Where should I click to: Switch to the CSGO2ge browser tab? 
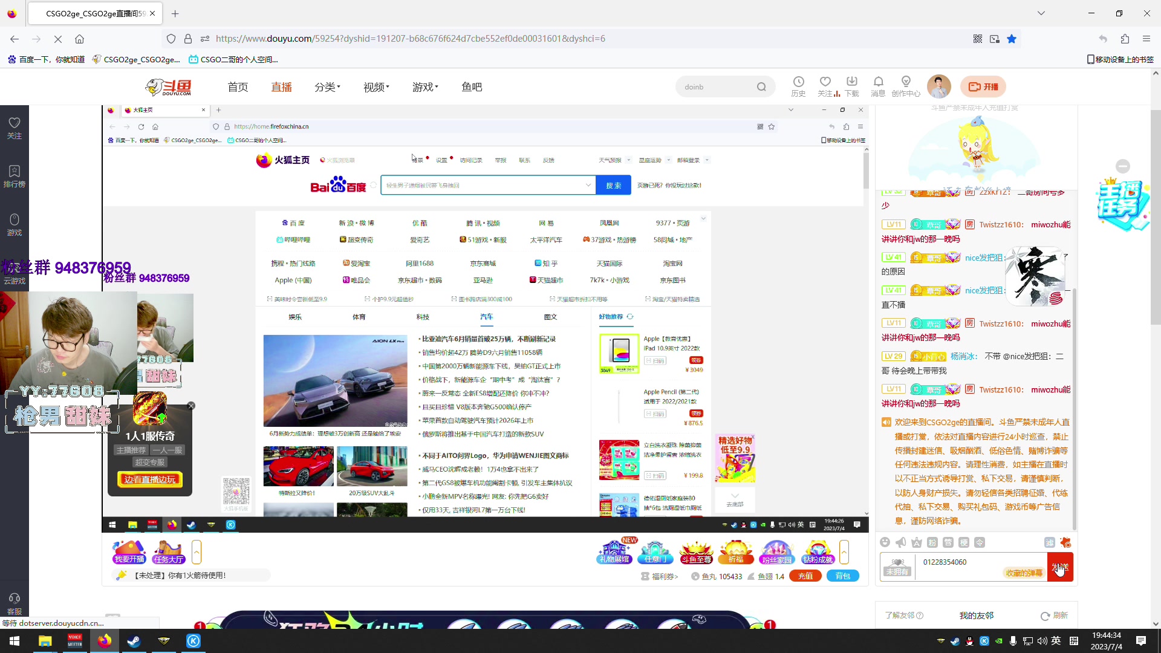(95, 13)
